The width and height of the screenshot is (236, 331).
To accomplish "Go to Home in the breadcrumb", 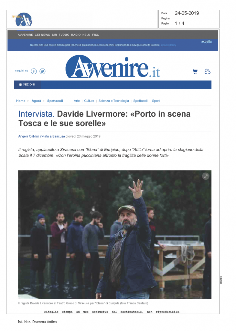I will (x=21, y=101).
